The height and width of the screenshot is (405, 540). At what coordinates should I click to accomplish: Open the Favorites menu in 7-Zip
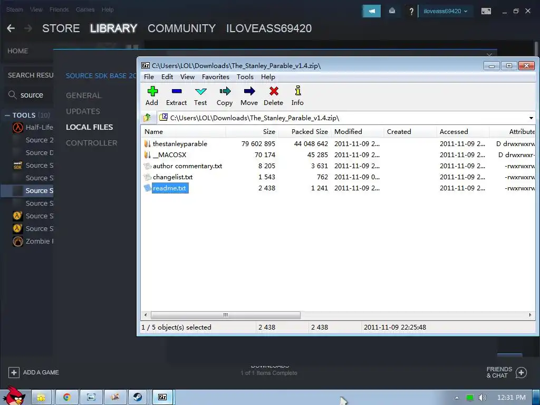pos(216,77)
